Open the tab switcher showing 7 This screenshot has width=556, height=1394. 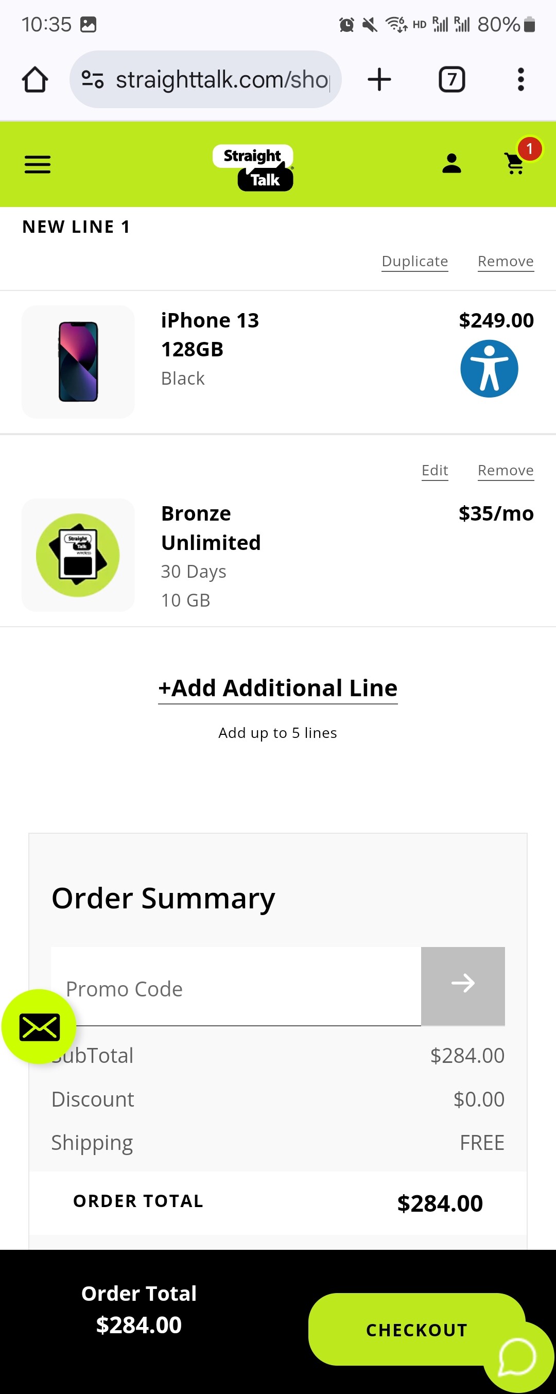click(451, 79)
